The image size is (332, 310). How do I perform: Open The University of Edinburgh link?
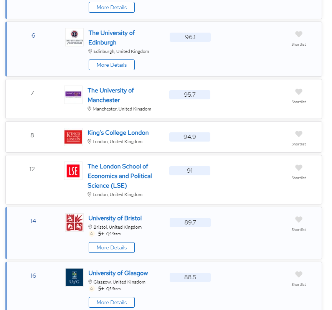click(x=112, y=38)
